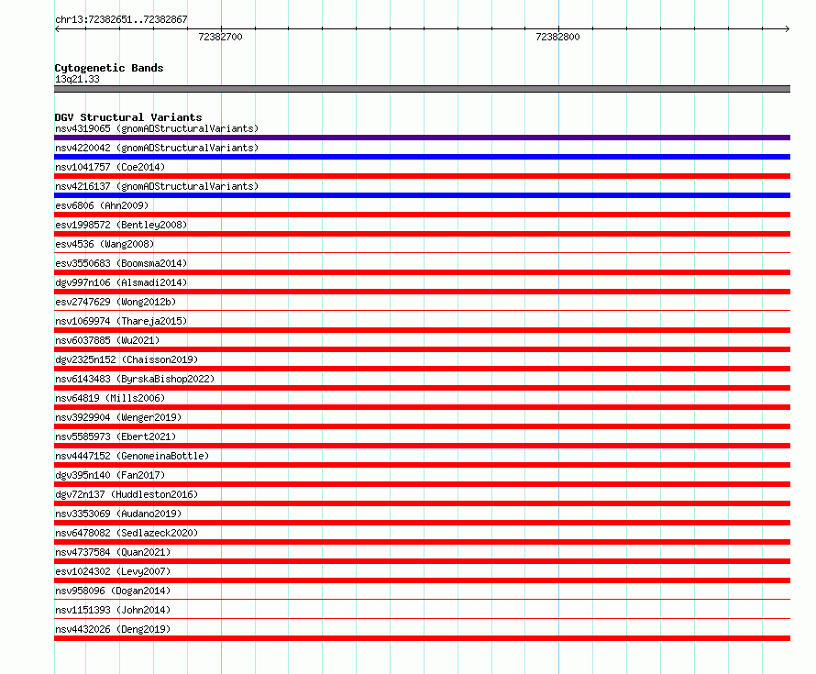Click the red bar under nsv3929904
816x674 pixels.
click(x=422, y=426)
